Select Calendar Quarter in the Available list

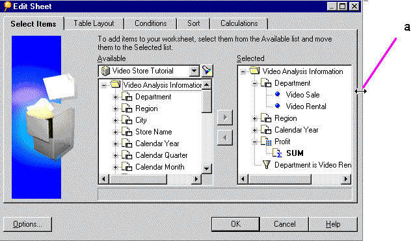click(161, 155)
